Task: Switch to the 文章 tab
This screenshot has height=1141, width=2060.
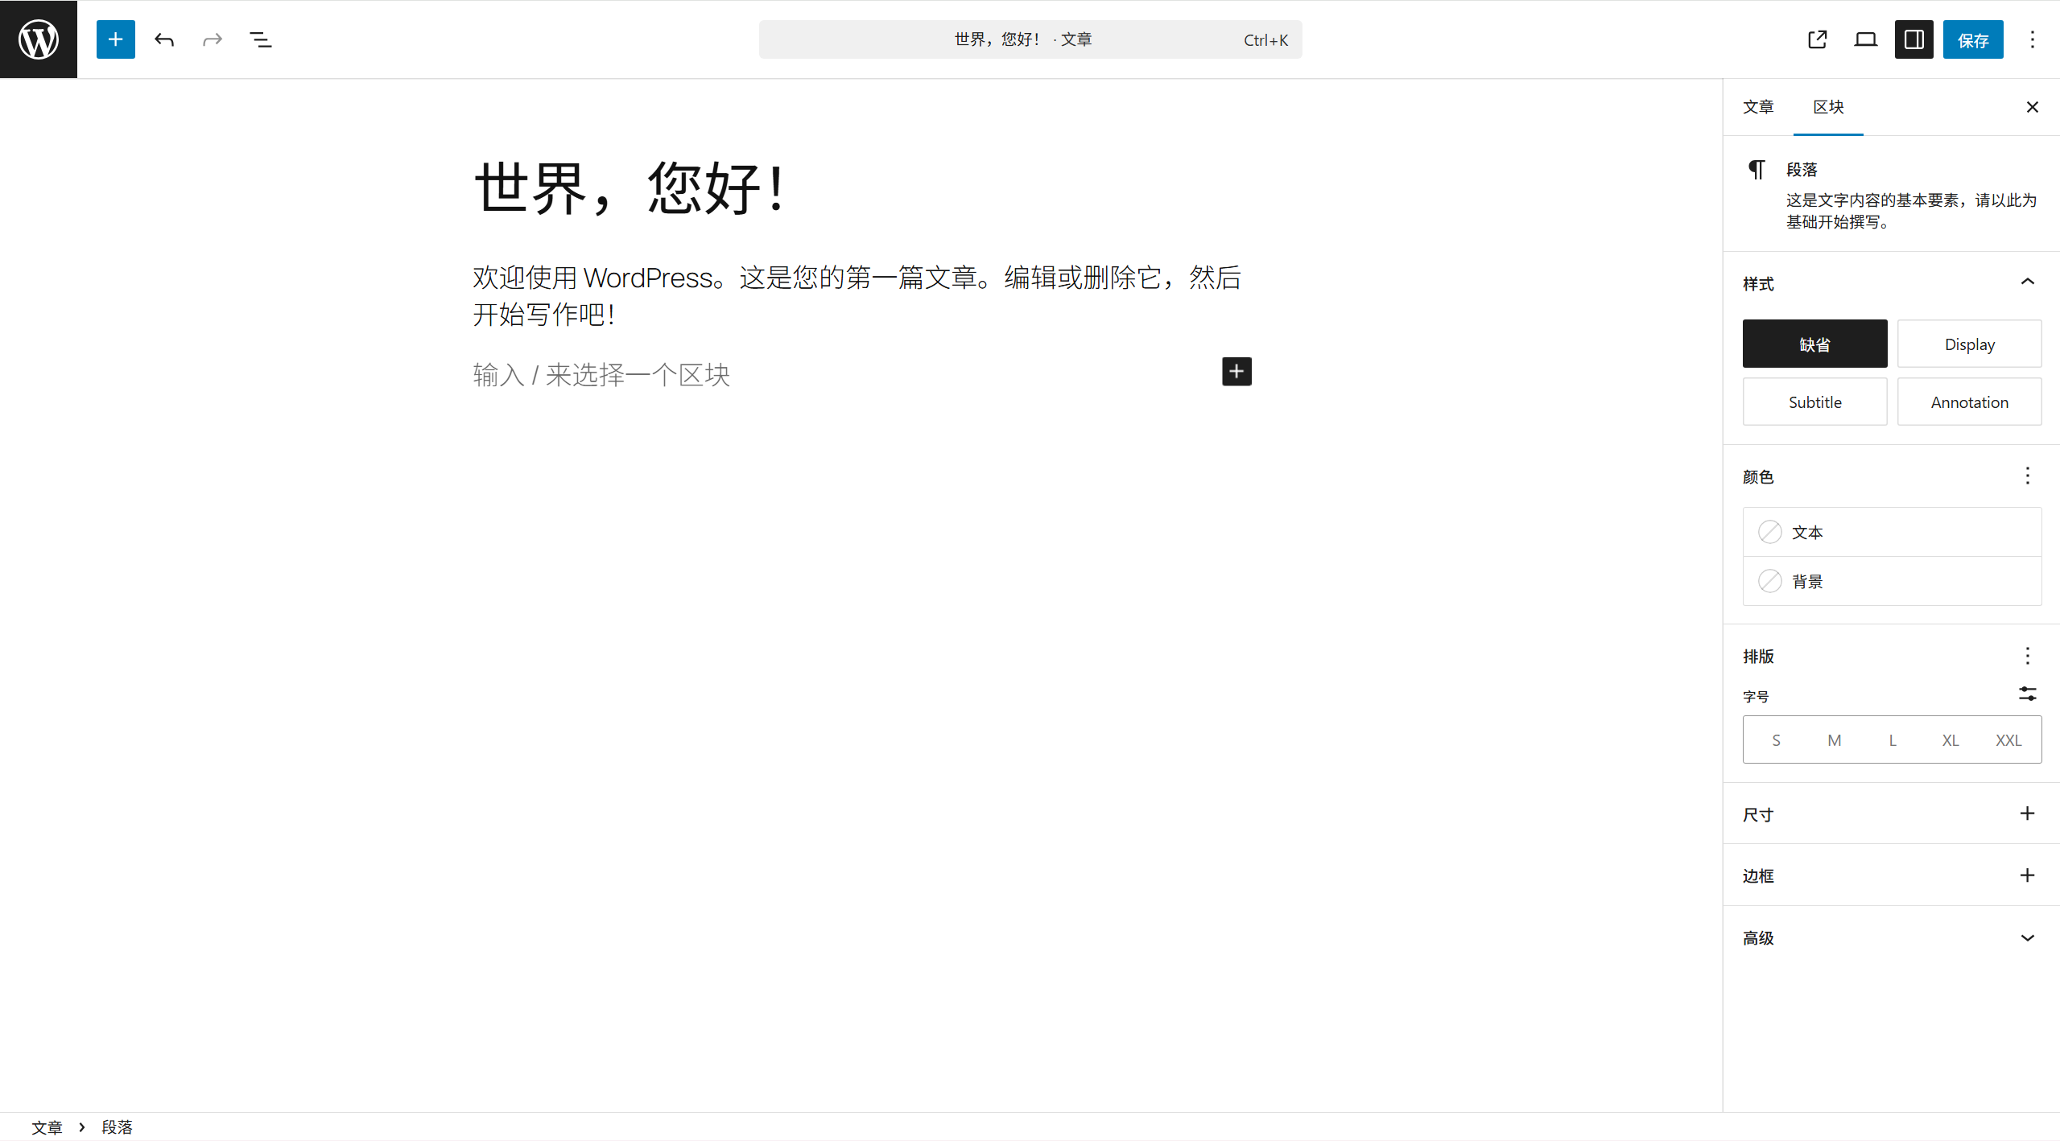Action: [1758, 106]
